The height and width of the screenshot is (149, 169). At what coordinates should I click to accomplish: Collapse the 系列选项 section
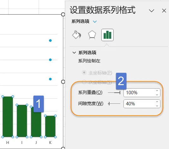click(x=74, y=53)
